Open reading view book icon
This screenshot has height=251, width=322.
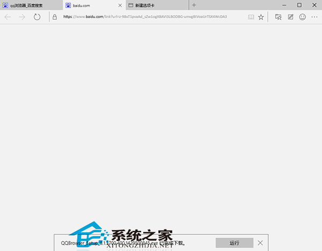pyautogui.click(x=251, y=17)
